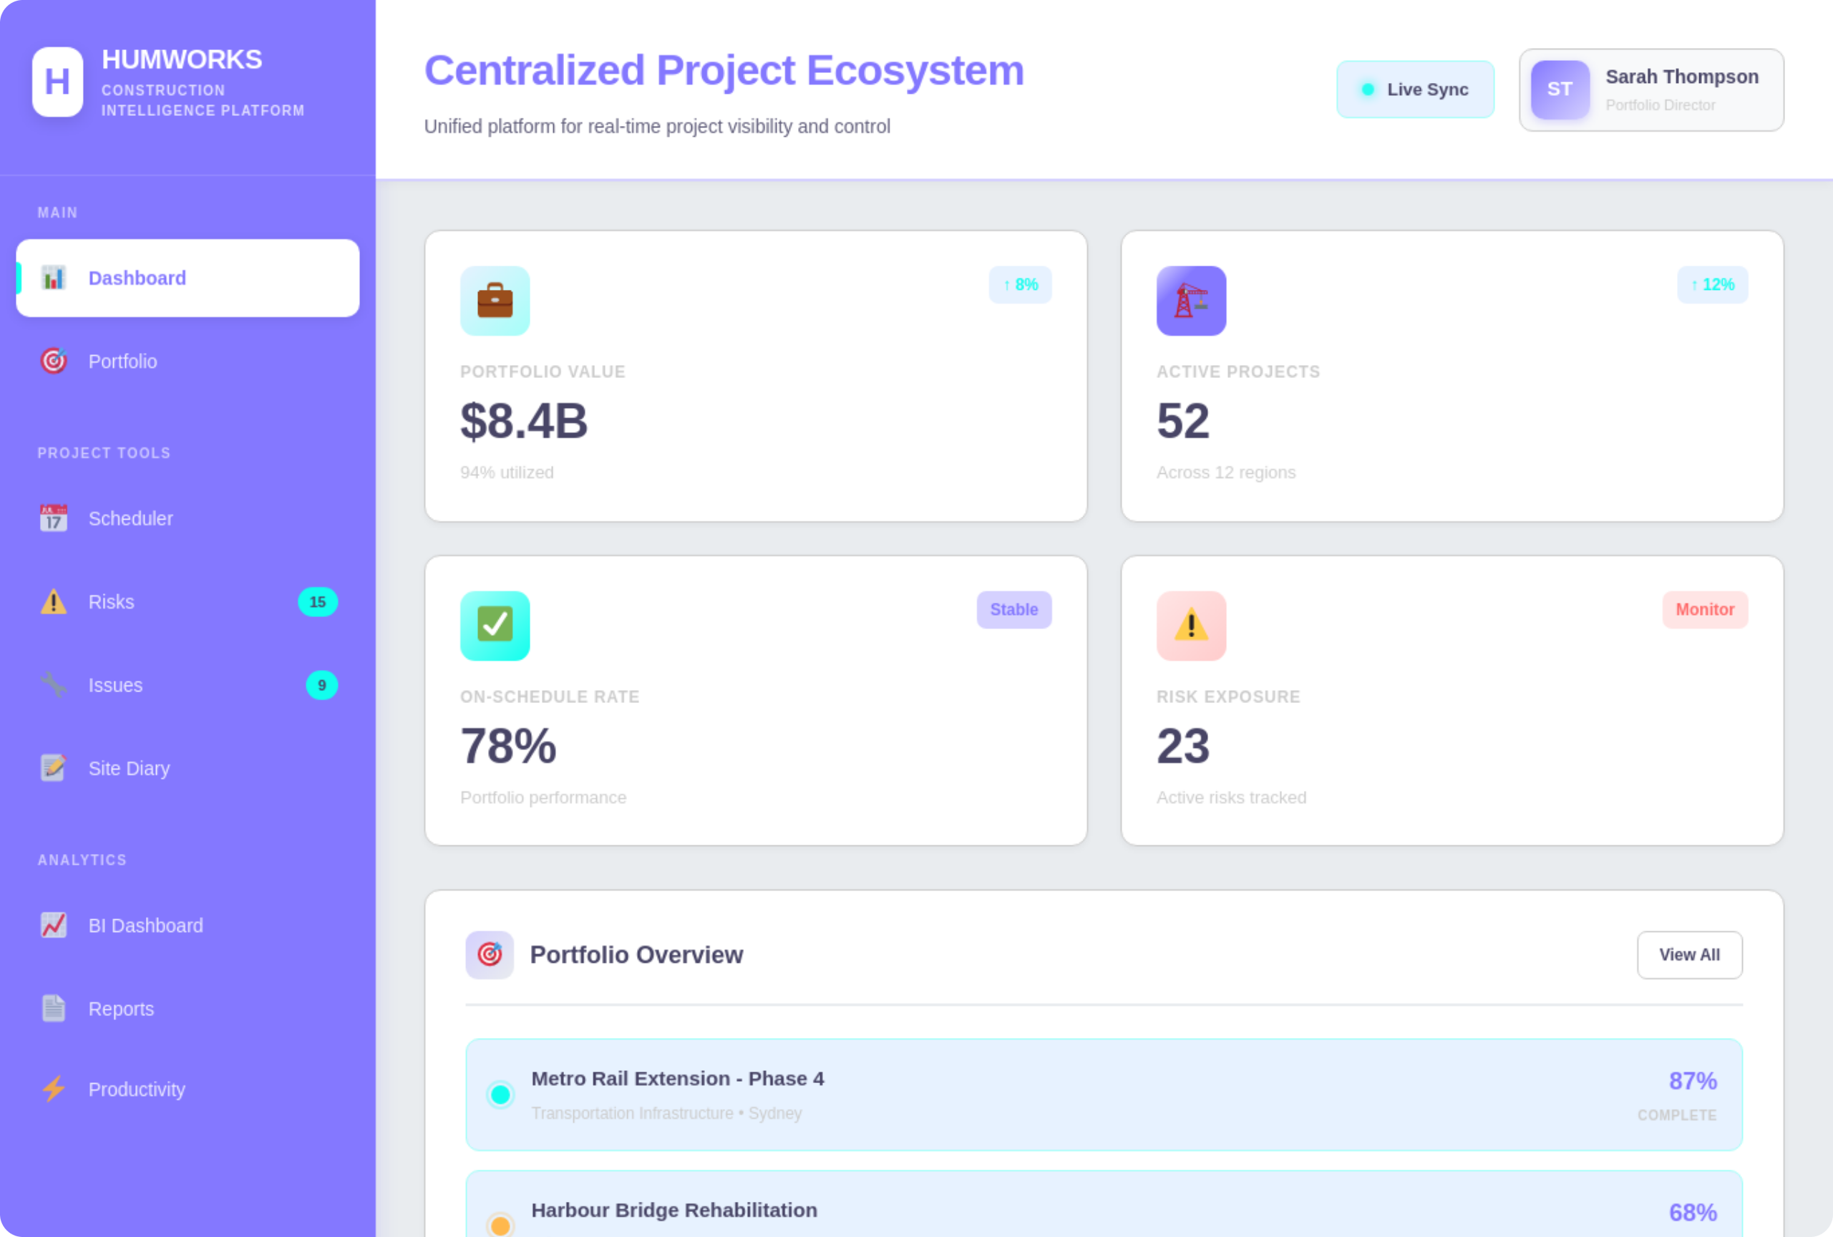The width and height of the screenshot is (1833, 1237).
Task: Click the Site Diary notepad icon
Action: pyautogui.click(x=54, y=768)
